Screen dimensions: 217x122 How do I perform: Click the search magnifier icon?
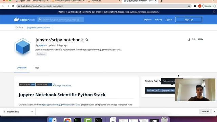click(40, 20)
